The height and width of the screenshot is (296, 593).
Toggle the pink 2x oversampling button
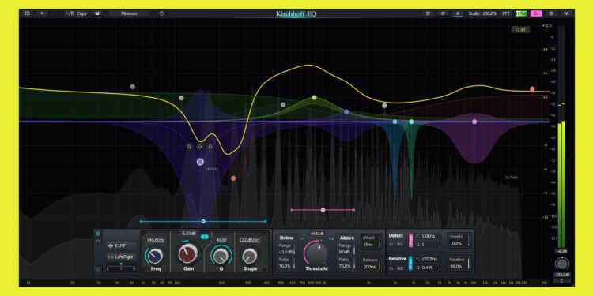[536, 13]
